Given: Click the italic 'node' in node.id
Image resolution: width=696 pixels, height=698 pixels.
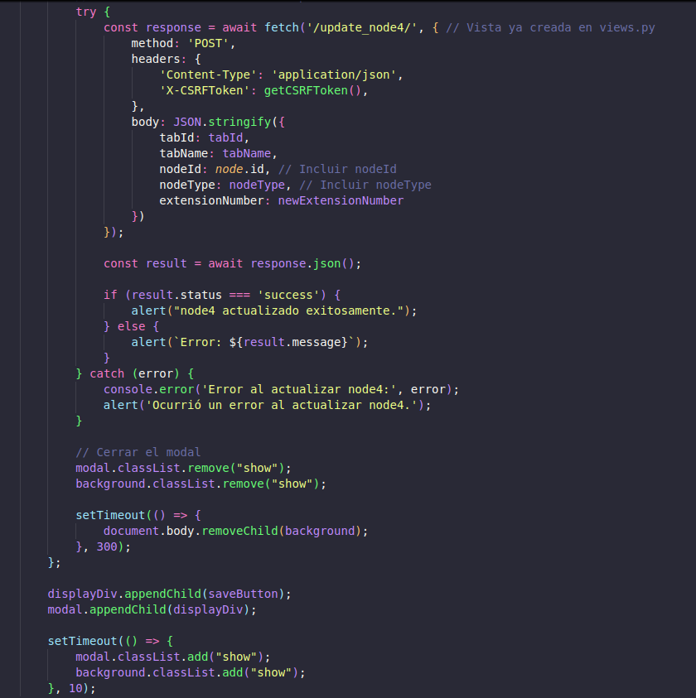Looking at the screenshot, I should (229, 169).
